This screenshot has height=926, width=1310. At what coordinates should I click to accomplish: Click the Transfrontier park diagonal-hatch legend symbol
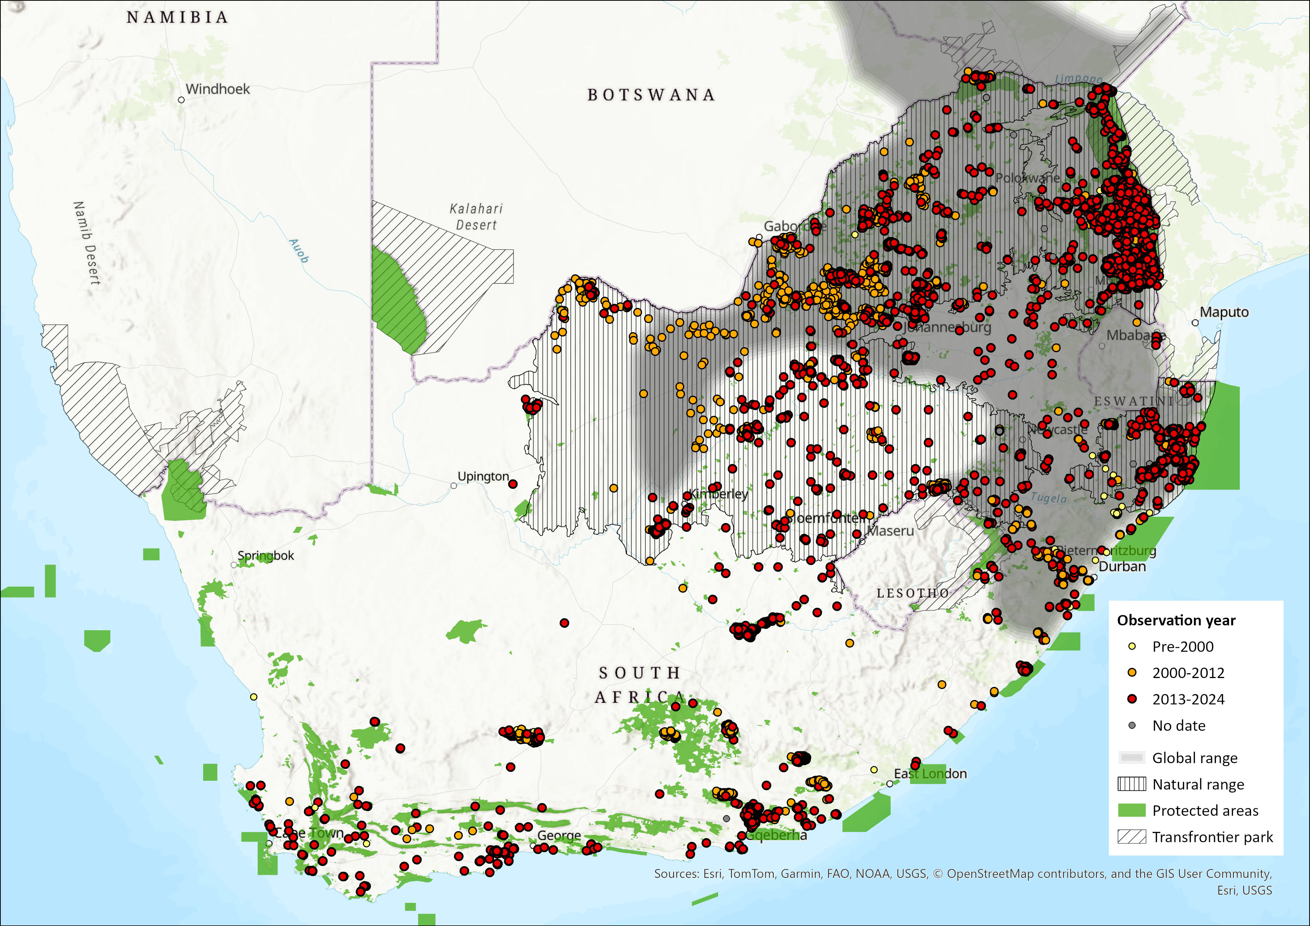pyautogui.click(x=1131, y=837)
